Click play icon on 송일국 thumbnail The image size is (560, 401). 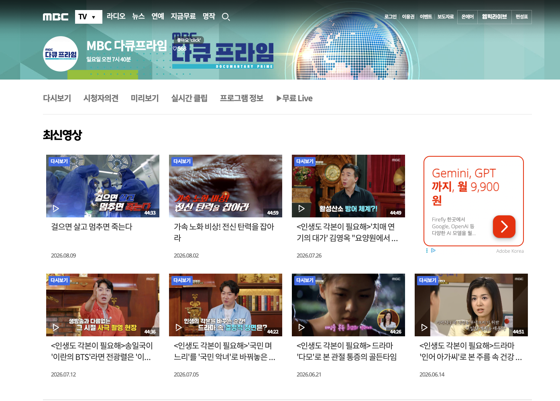[56, 327]
